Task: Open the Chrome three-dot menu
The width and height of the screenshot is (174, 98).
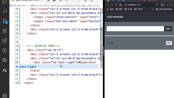Action: (171, 5)
